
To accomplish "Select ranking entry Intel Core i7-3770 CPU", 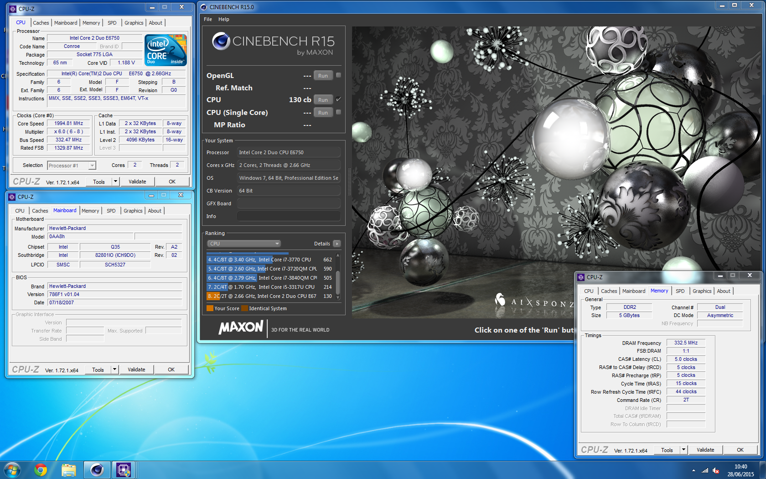I will coord(270,260).
